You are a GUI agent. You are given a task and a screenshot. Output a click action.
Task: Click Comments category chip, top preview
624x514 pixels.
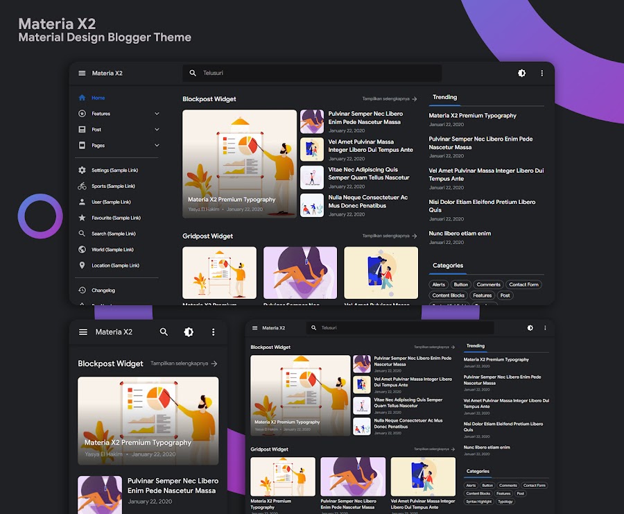[488, 284]
